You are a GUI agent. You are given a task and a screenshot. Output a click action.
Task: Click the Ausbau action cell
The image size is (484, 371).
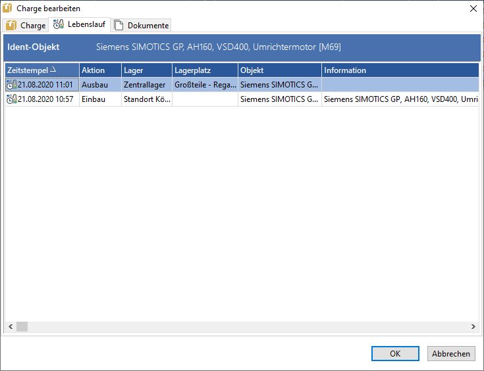[x=100, y=85]
